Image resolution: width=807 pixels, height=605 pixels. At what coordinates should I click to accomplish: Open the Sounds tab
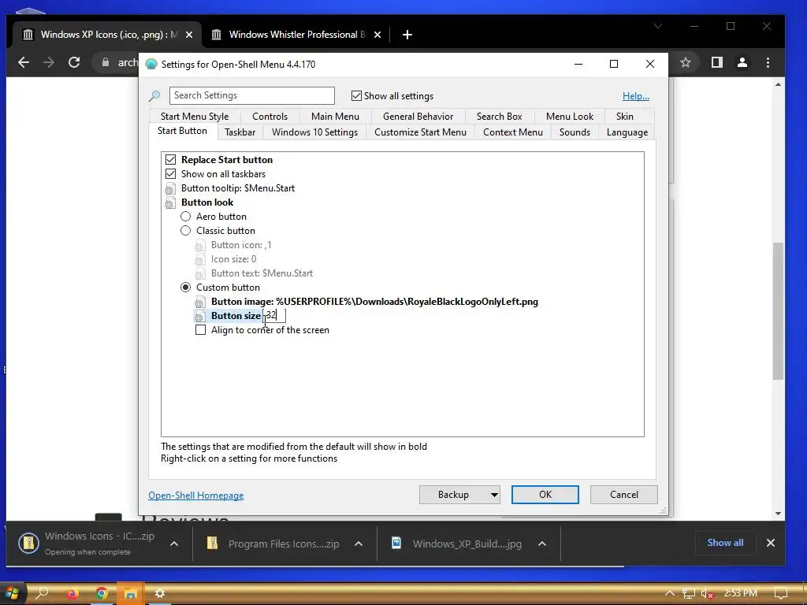pos(575,132)
